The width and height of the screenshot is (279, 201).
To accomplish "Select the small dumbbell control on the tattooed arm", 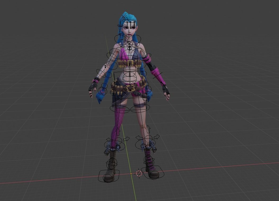I will (105, 66).
